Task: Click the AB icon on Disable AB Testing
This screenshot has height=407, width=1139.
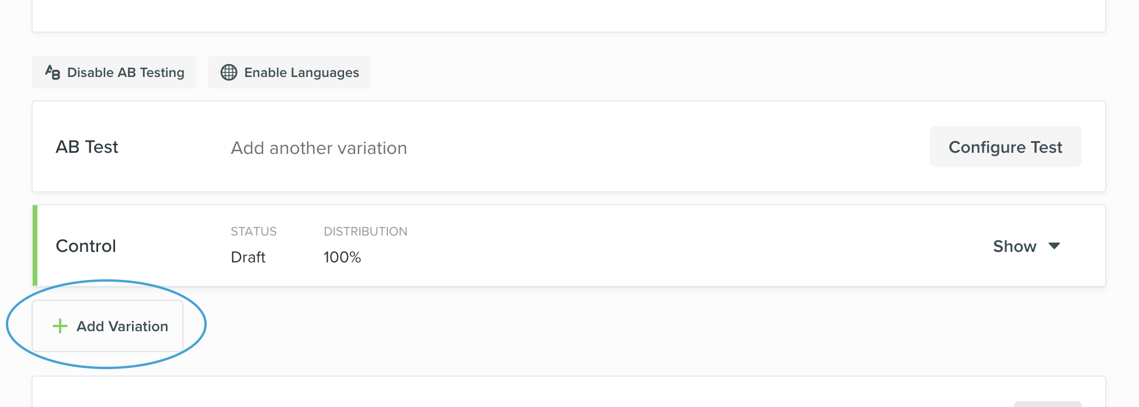Action: coord(53,72)
